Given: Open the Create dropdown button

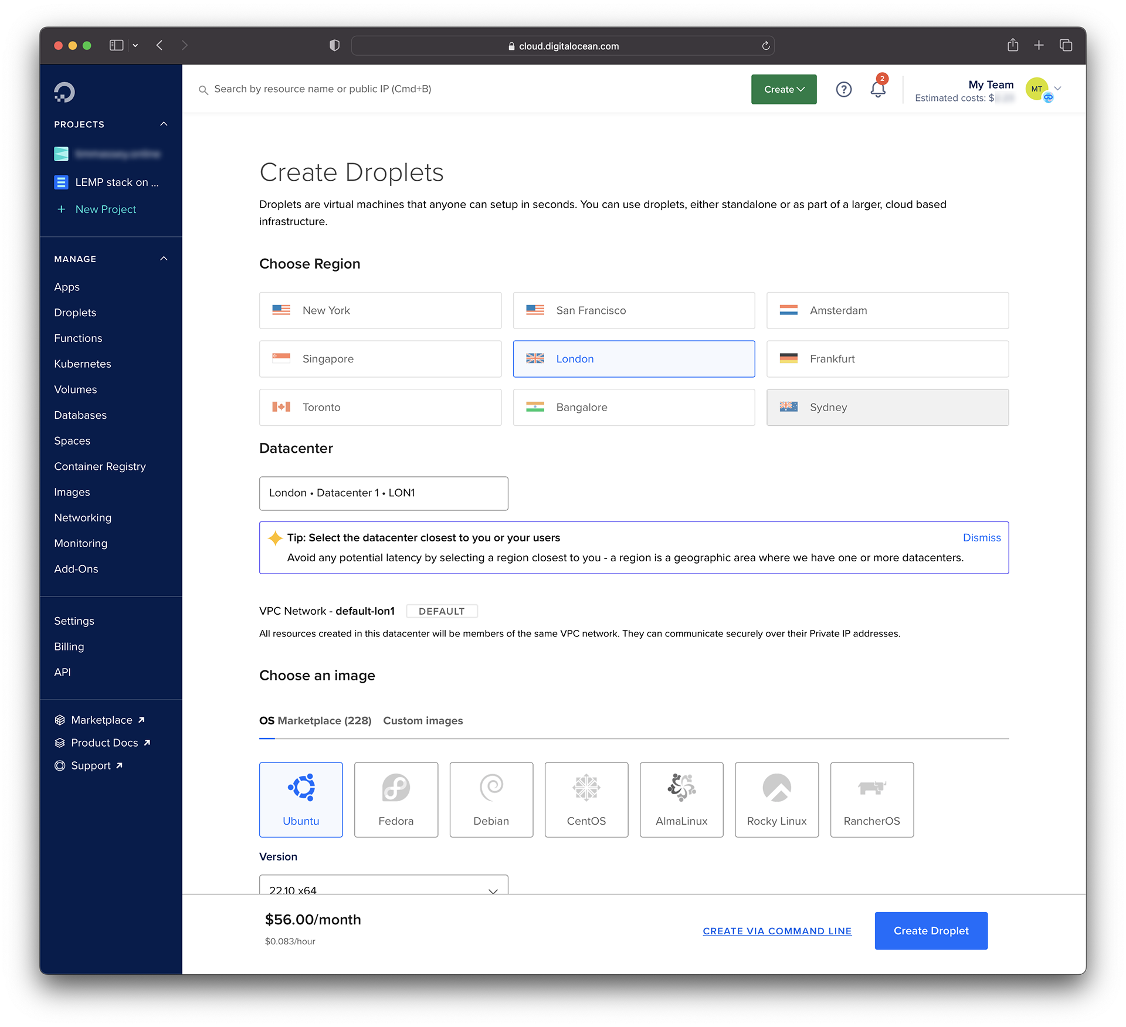Looking at the screenshot, I should click(x=784, y=89).
